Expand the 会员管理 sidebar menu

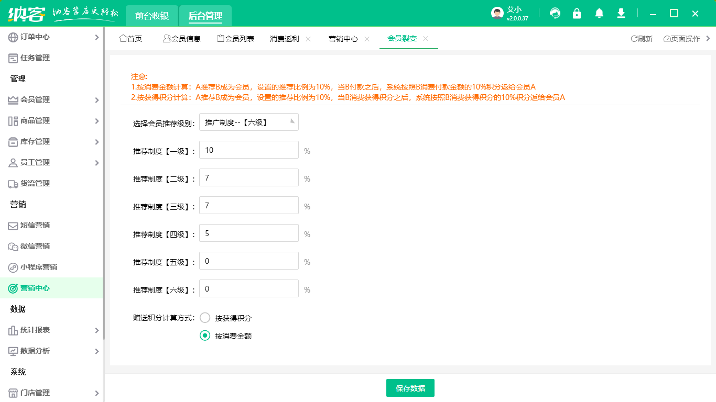52,99
